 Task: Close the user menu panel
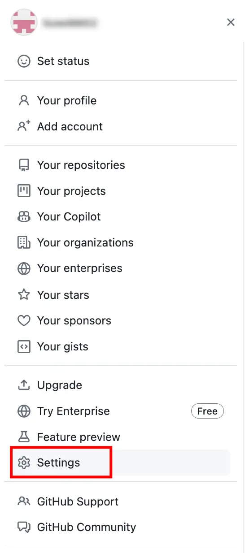click(x=231, y=22)
